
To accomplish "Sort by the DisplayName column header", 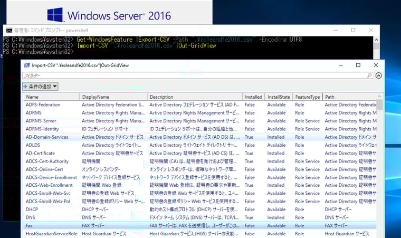I will click(113, 97).
